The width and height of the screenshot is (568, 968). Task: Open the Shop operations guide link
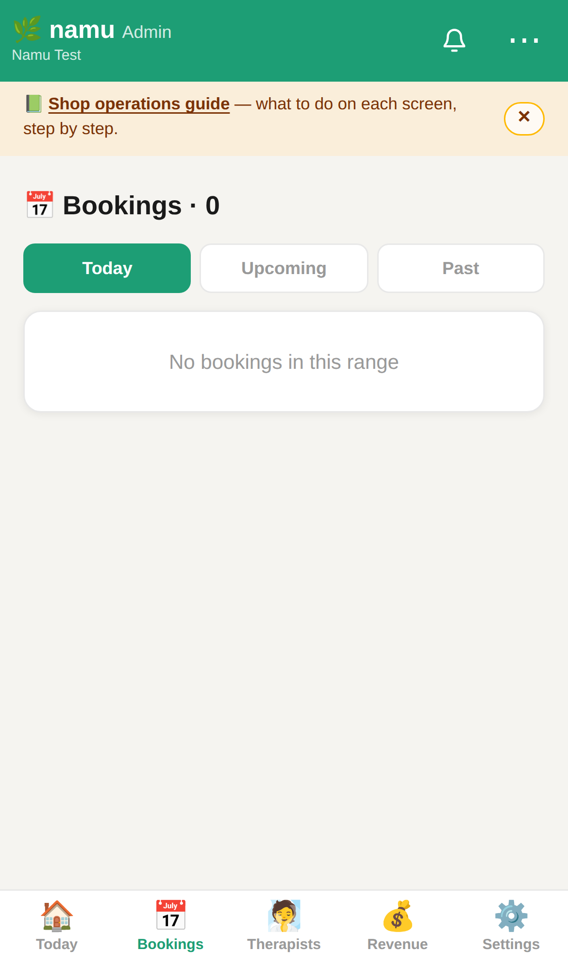(x=139, y=104)
